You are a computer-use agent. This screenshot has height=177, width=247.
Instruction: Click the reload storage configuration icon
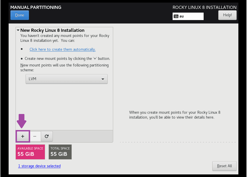click(47, 136)
